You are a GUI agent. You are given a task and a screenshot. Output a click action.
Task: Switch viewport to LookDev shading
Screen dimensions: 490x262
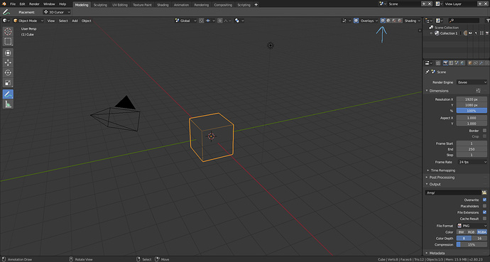pos(394,21)
